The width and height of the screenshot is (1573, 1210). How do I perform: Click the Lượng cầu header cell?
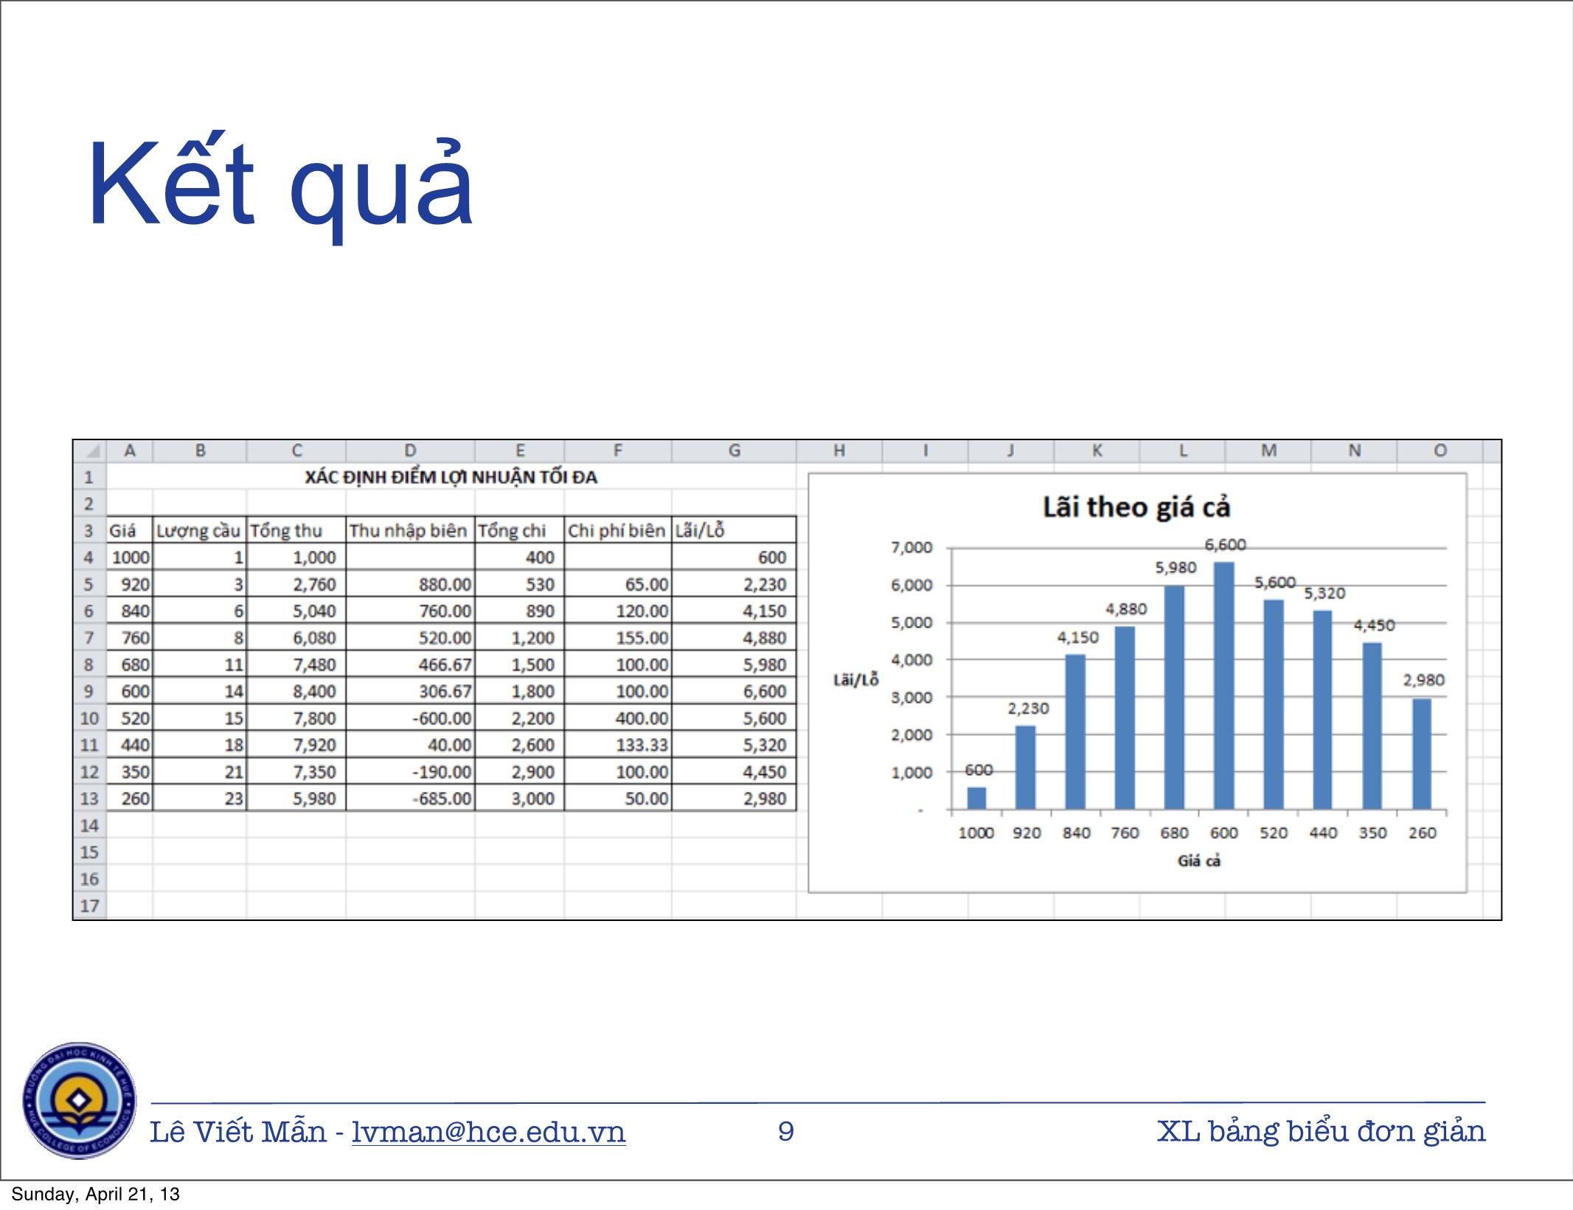[x=200, y=530]
